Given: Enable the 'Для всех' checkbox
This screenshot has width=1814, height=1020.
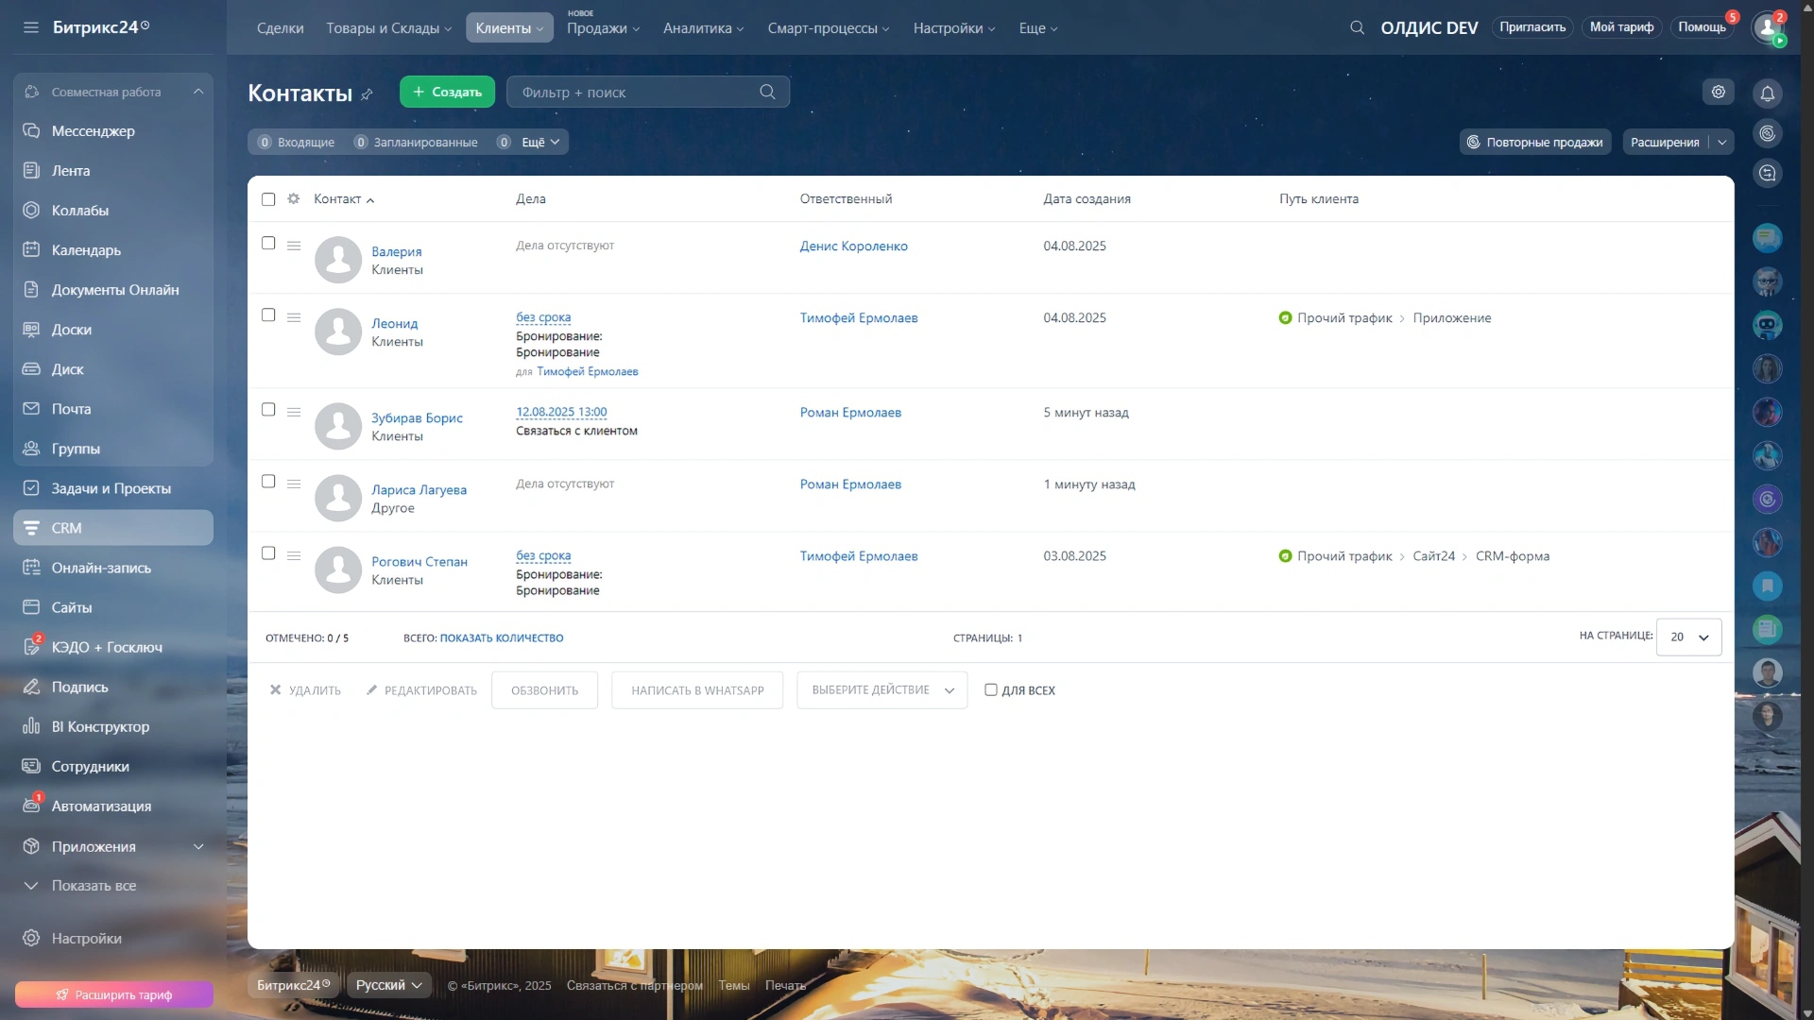Looking at the screenshot, I should 991,690.
